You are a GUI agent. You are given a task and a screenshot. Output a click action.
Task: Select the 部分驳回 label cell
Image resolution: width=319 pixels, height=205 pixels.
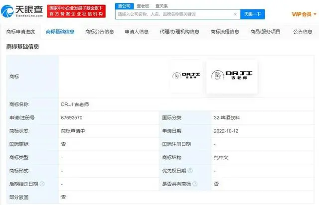click(32, 197)
